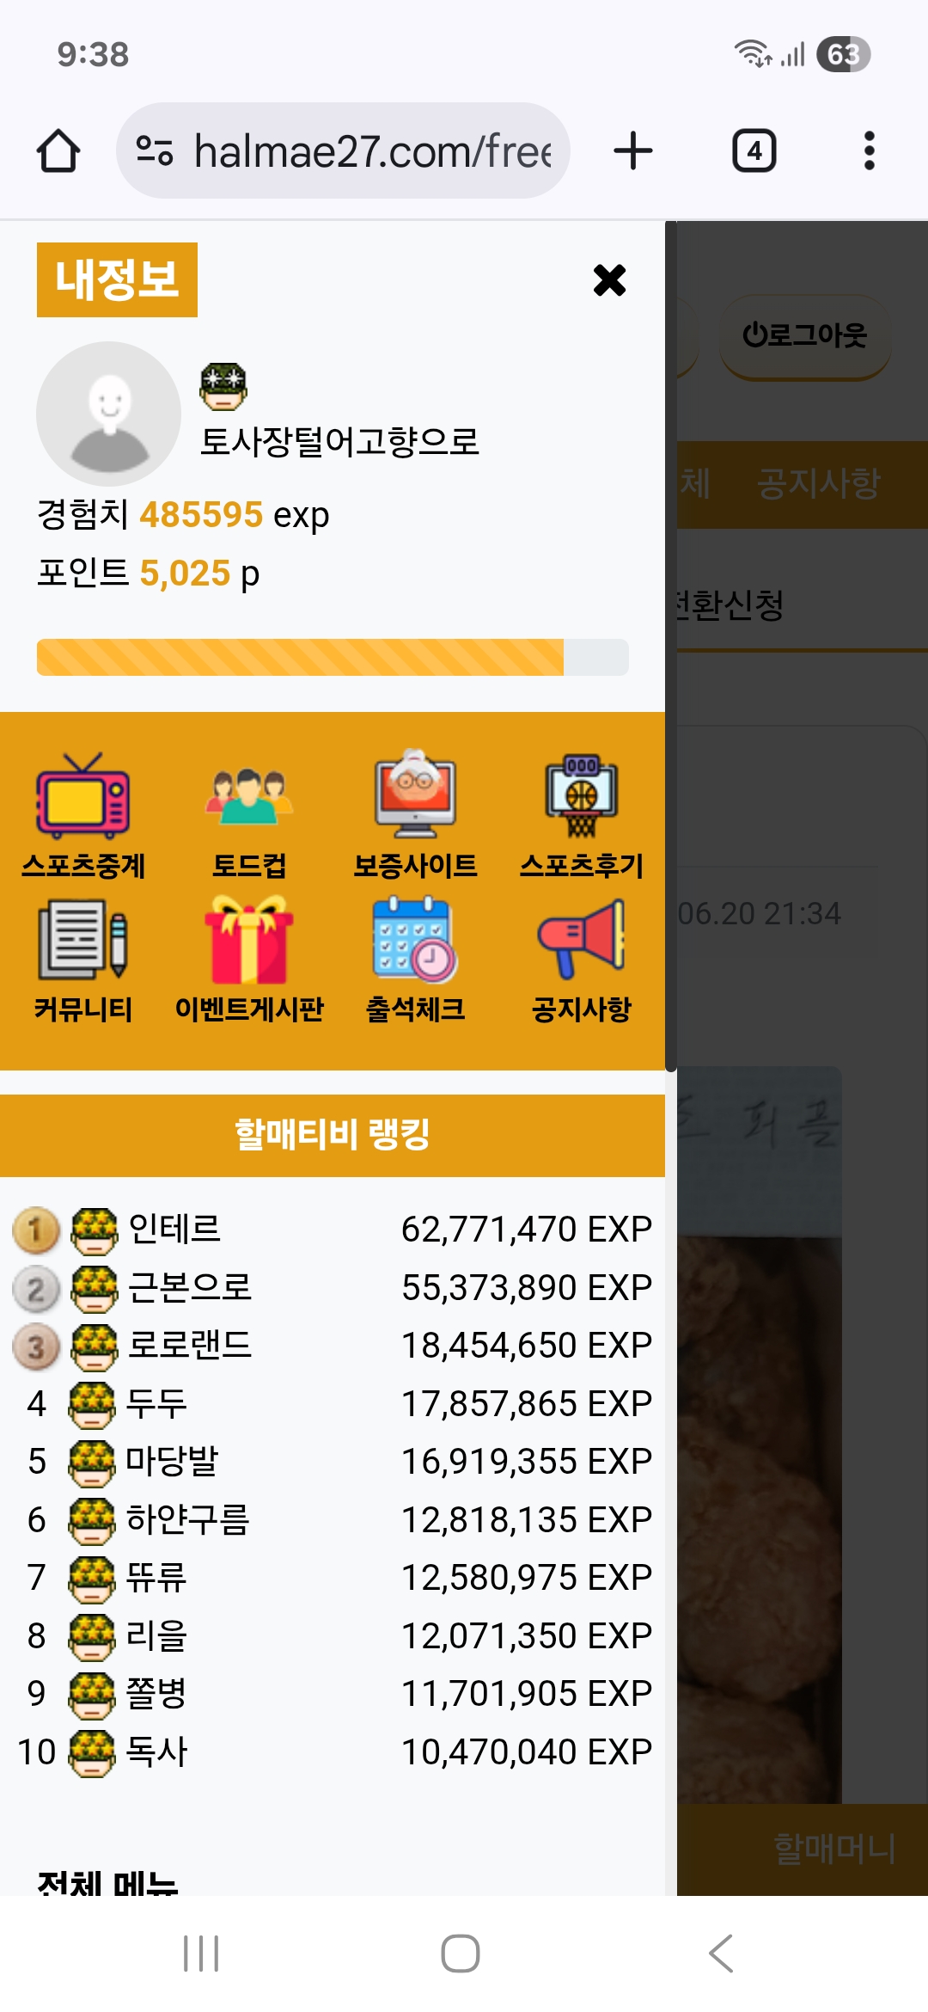The height and width of the screenshot is (2012, 928).
Task: Tap the gray profile avatar picture
Action: coord(109,414)
